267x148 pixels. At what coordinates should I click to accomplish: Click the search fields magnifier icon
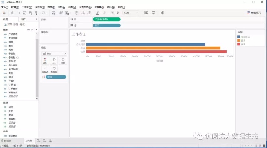32,30
